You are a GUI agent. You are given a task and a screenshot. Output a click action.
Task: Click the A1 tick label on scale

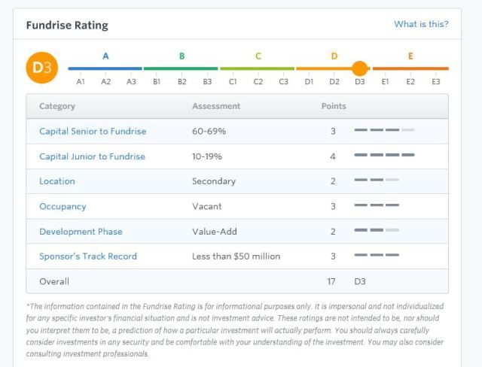[81, 81]
